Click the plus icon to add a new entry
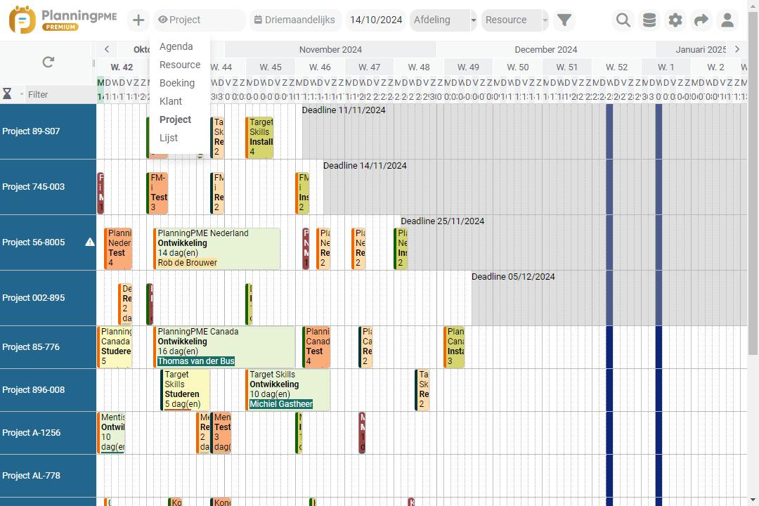The width and height of the screenshot is (759, 506). pos(138,20)
